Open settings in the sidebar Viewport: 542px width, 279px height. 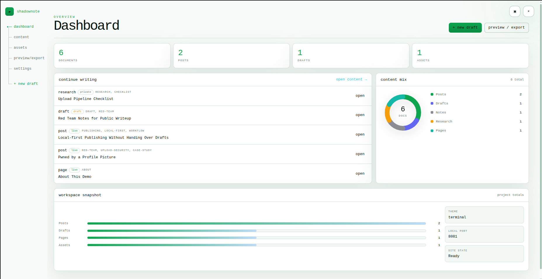click(22, 69)
